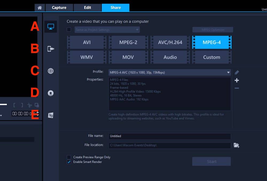Disable Enable Smart Render
267x181 pixels.
[69, 162]
